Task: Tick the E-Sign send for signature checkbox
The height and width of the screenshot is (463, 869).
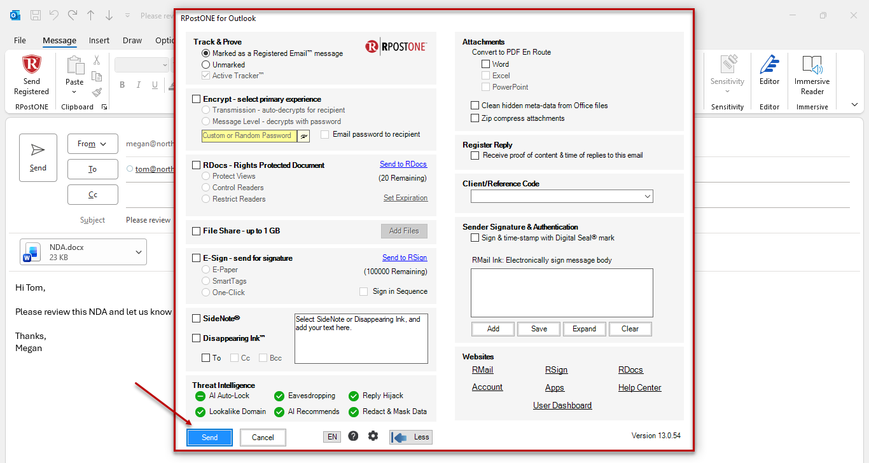Action: 197,258
